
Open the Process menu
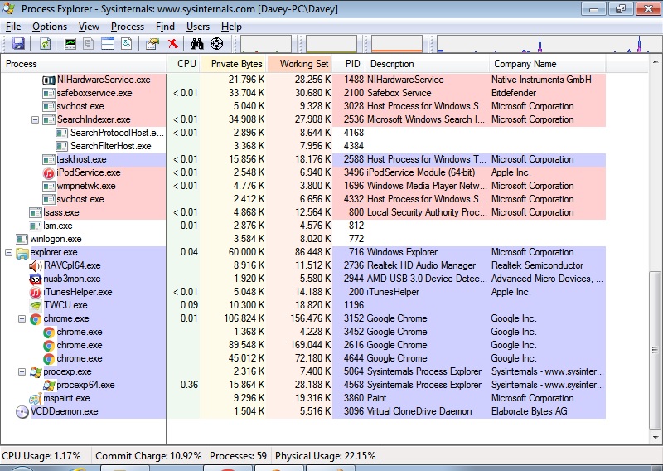click(x=128, y=27)
